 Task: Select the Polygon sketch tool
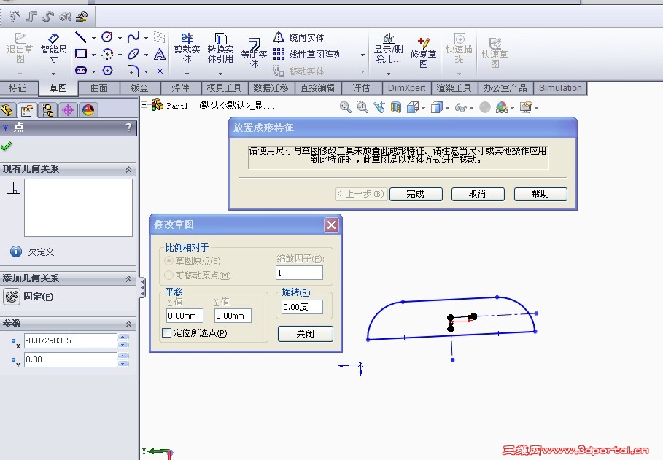click(107, 70)
